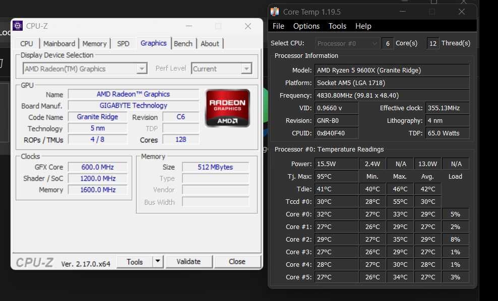Click the empty Memory Type field

point(215,179)
